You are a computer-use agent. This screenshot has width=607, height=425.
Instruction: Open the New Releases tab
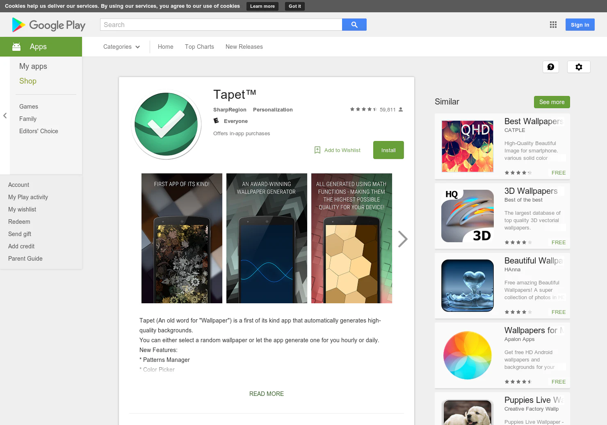[x=244, y=47]
